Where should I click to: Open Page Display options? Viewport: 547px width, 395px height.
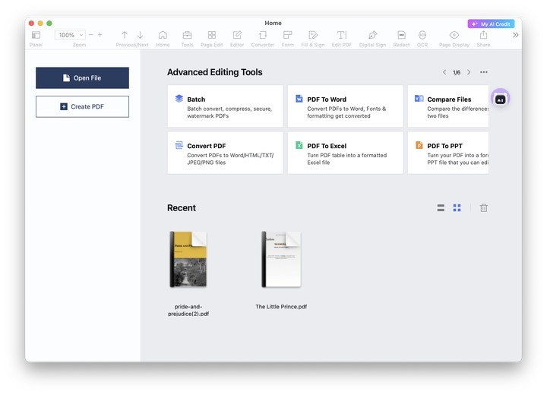click(454, 35)
